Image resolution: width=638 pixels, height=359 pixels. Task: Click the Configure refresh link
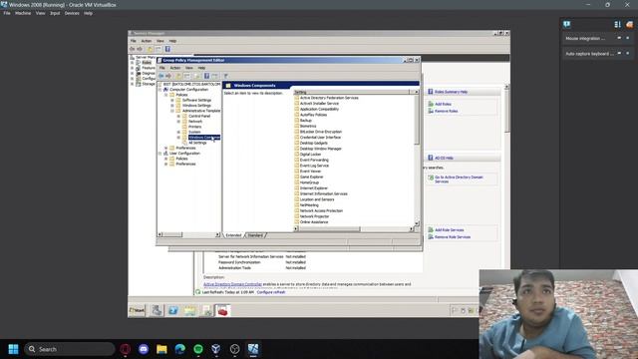tap(271, 292)
